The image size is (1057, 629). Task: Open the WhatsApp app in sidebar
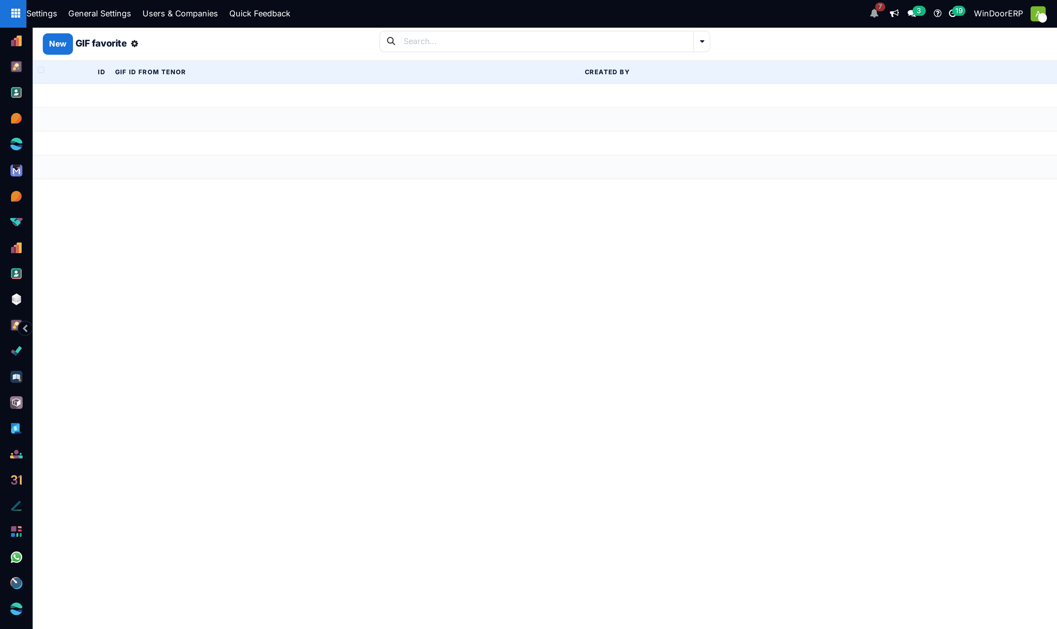[16, 557]
